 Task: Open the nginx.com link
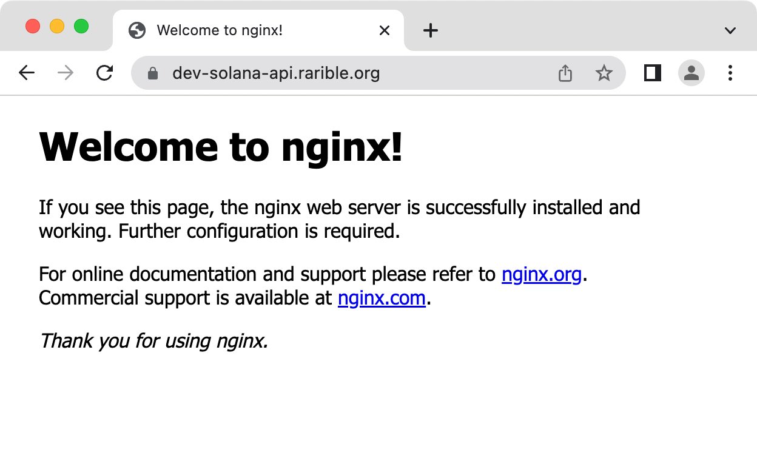(382, 298)
